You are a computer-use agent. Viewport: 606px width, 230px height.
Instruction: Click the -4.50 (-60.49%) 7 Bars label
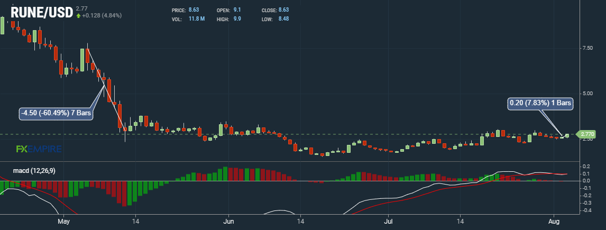pos(56,114)
